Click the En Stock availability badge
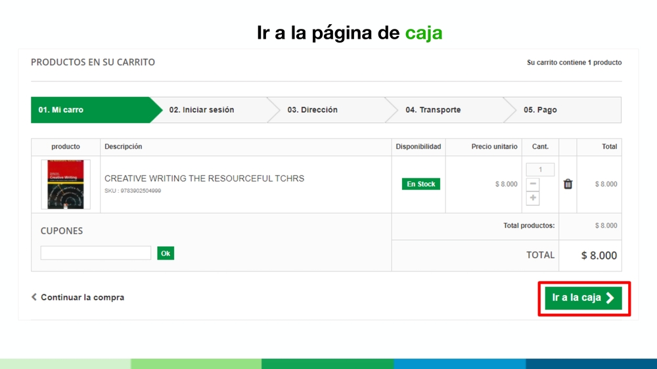Viewport: 657px width, 369px height. (420, 184)
